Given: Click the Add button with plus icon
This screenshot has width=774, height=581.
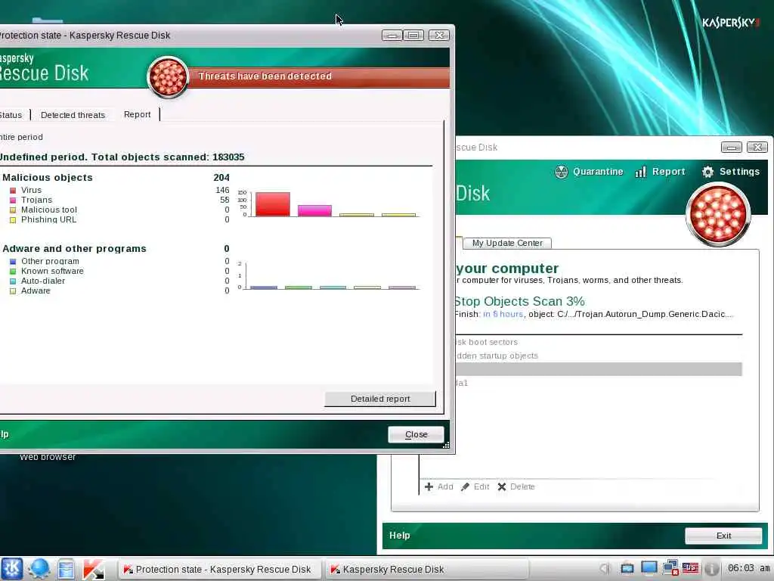Looking at the screenshot, I should coord(439,486).
